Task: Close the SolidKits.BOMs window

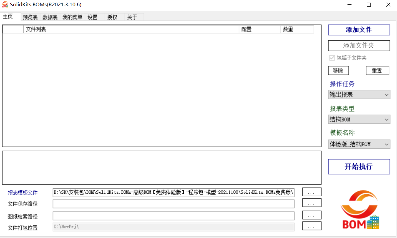Action: point(388,5)
